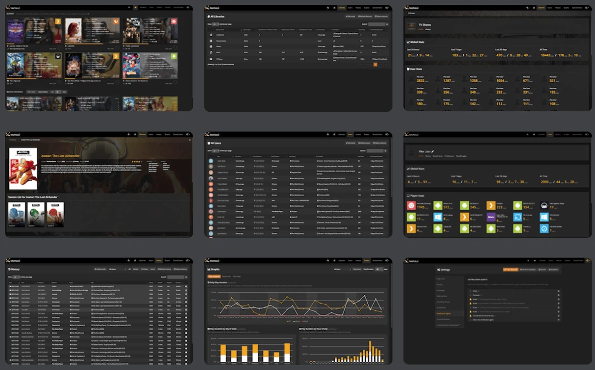This screenshot has height=370, width=595.
Task: Click Refresh users in All Users
Action: click(364, 143)
